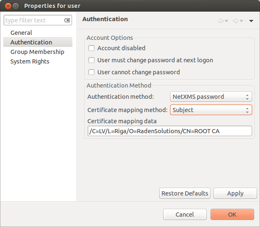Focus the type filter text box
260x227 pixels.
[33, 20]
